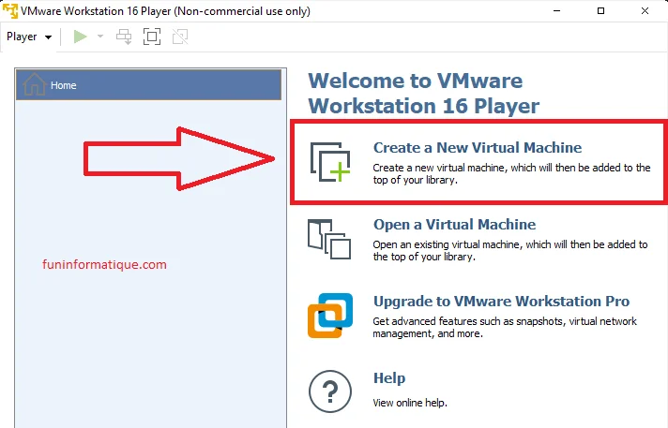Select Home in the library list
This screenshot has width=668, height=428.
click(x=148, y=85)
